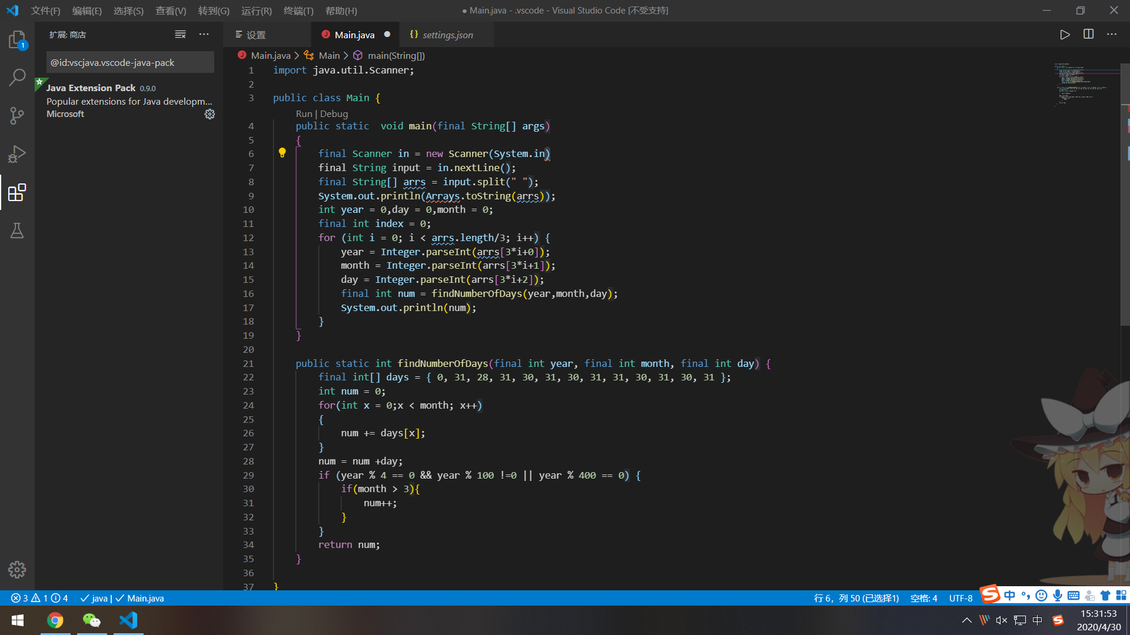Click Main.java in the breadcrumb
Viewport: 1130px width, 635px height.
tap(271, 55)
